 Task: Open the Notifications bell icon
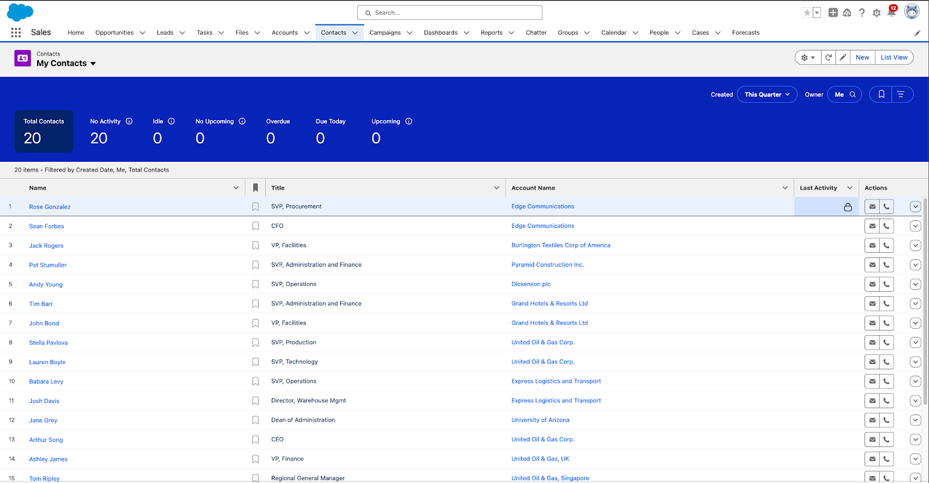click(x=892, y=12)
